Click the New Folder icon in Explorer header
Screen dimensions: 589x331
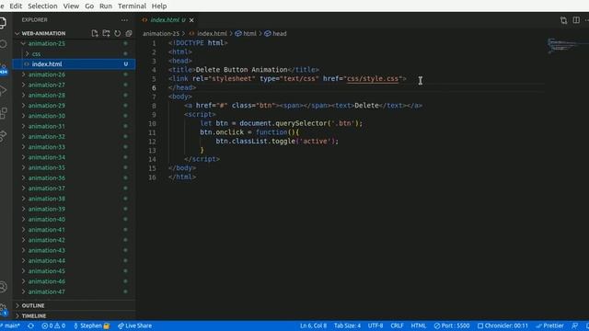(x=107, y=33)
